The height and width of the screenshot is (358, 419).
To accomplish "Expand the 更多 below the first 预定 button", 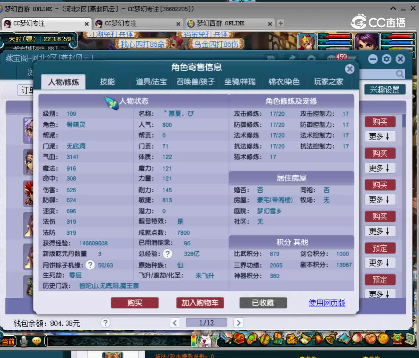I will tap(380, 263).
